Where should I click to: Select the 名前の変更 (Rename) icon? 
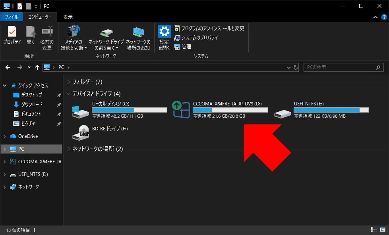click(x=47, y=38)
